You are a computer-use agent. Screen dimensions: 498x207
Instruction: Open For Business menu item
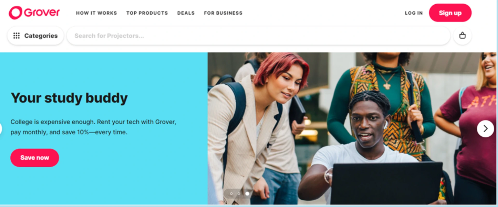click(x=223, y=13)
